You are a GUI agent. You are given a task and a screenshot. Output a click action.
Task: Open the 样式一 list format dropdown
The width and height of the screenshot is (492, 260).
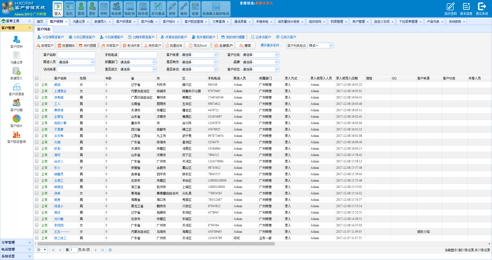(321, 46)
